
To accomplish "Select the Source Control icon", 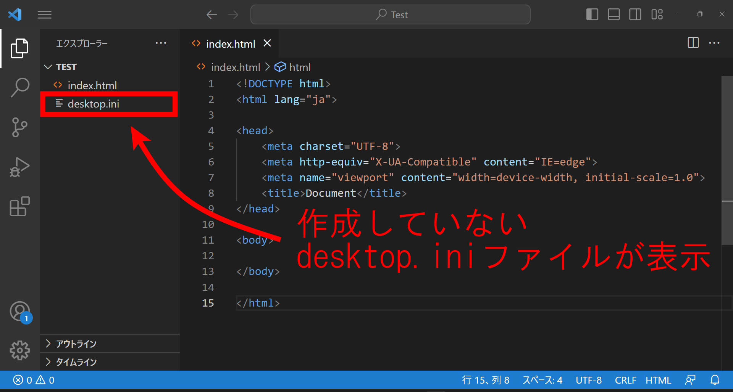I will [x=19, y=127].
